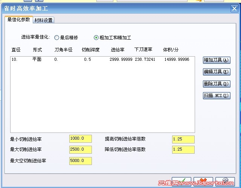The height and width of the screenshot is (188, 241).
Task: Click plunge rate value 238.73241
Action: tap(145, 60)
